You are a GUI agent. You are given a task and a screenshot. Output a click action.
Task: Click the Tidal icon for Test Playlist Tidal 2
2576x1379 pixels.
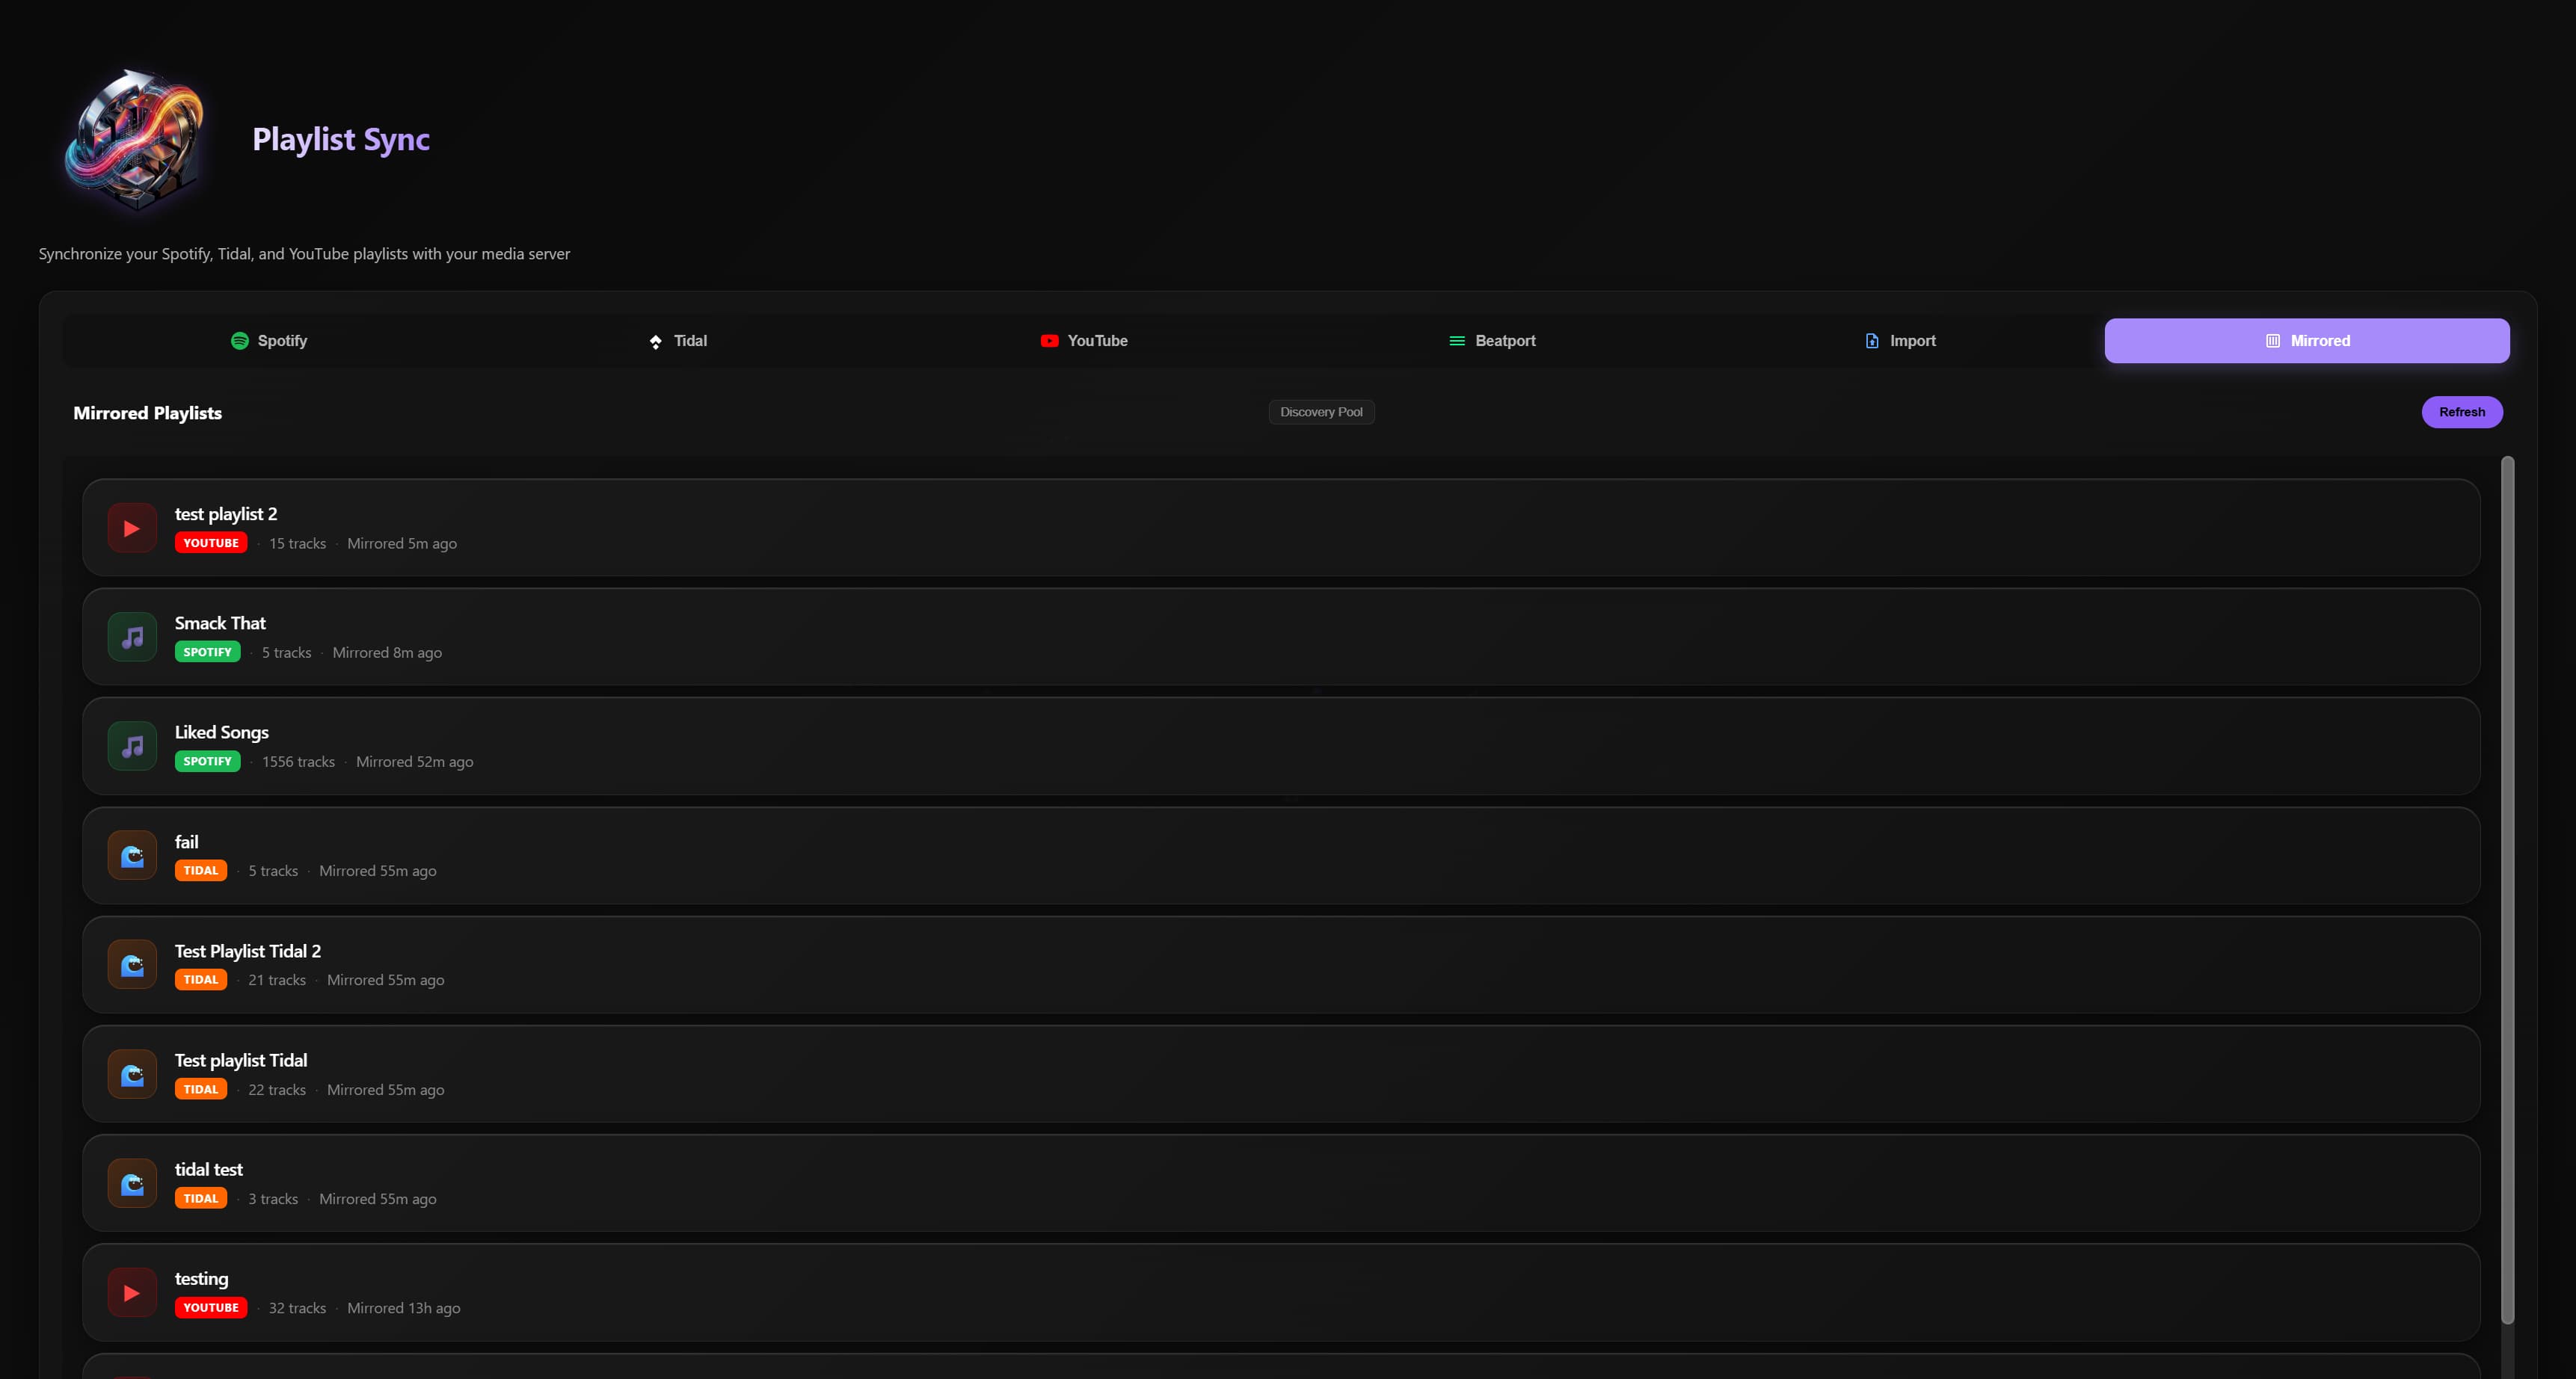(132, 964)
